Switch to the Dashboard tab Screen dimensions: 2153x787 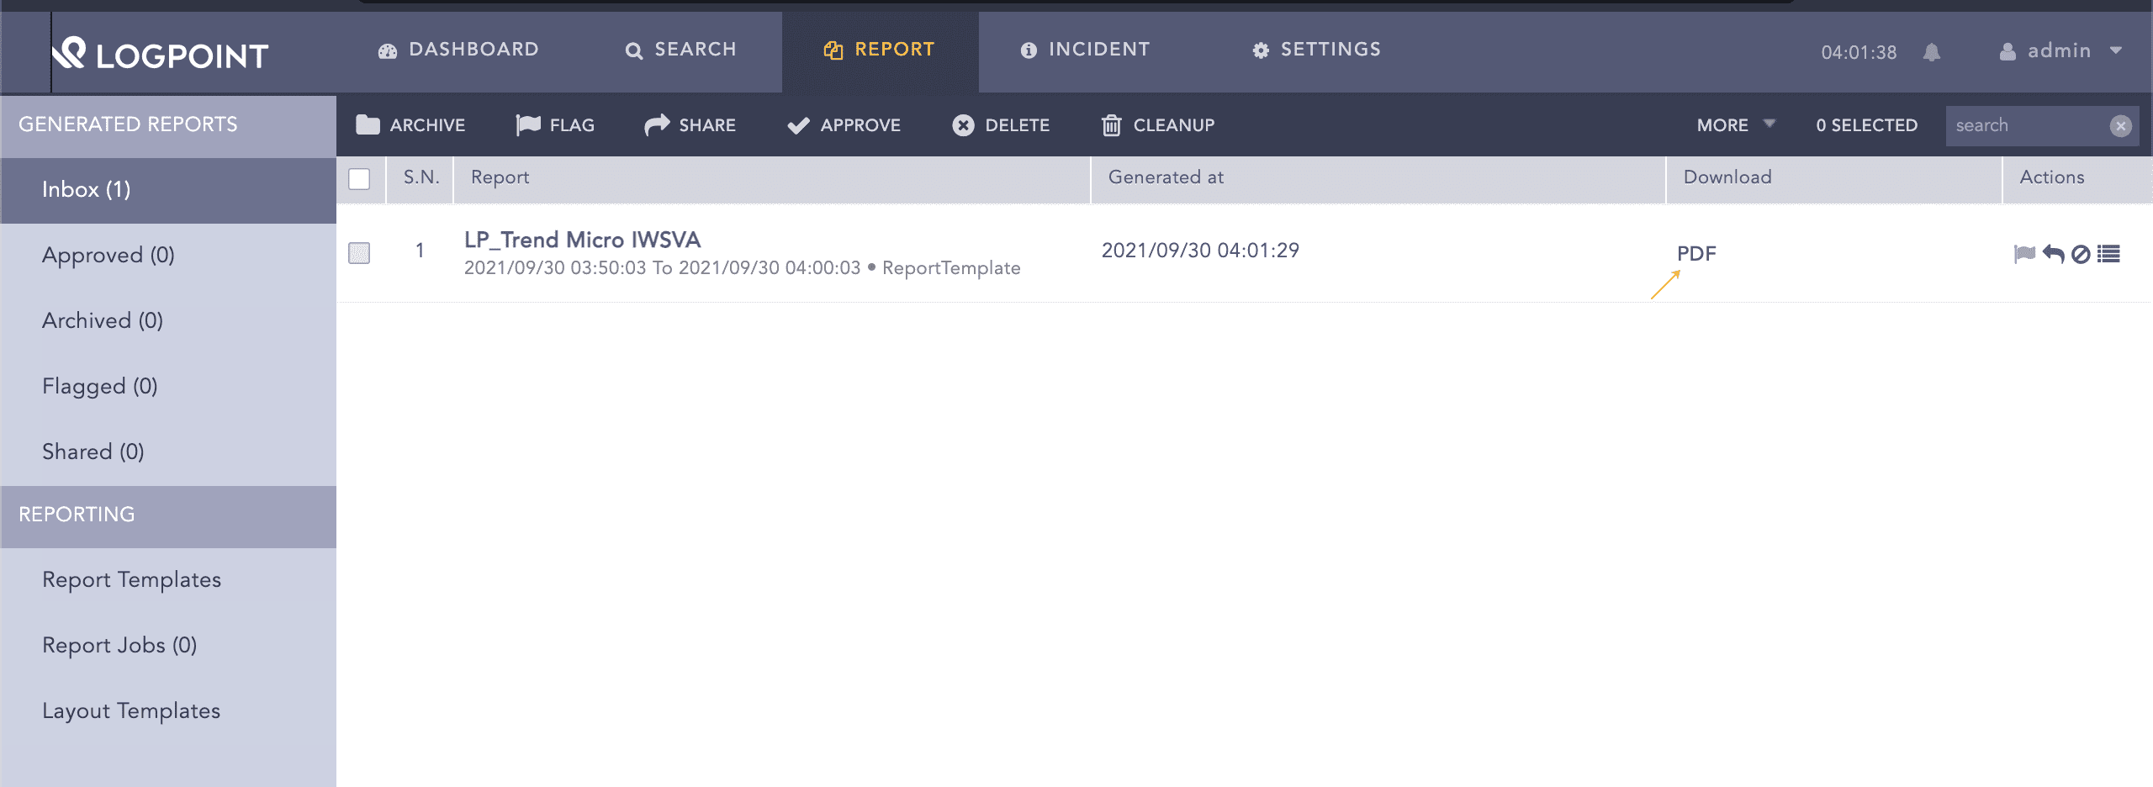pos(458,50)
